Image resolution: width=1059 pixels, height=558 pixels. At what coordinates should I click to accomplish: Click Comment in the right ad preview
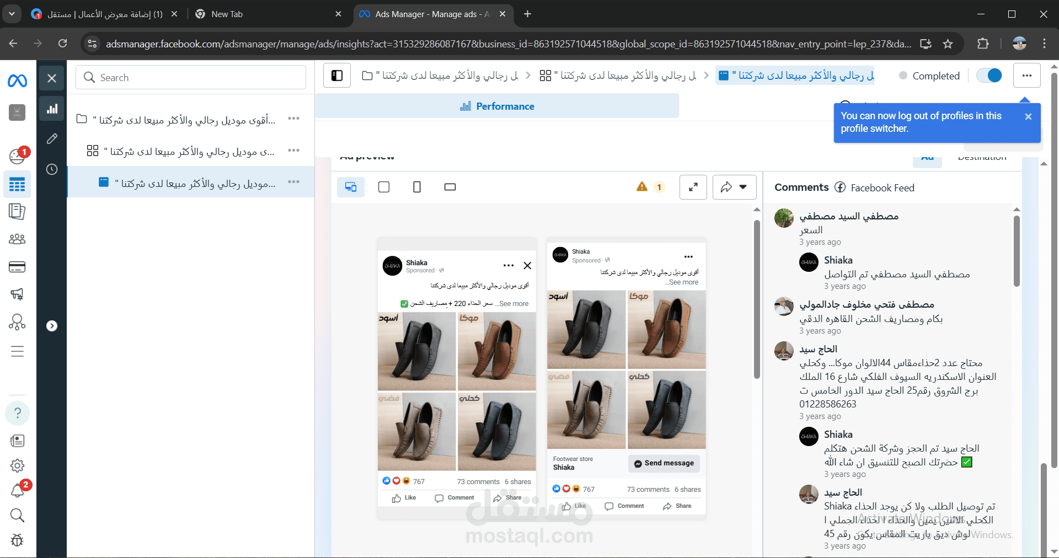coord(624,506)
